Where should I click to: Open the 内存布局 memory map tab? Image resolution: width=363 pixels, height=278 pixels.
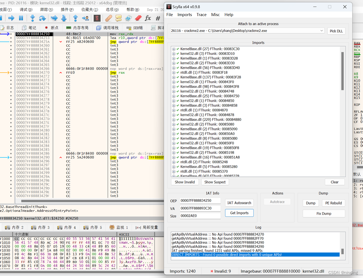(x=77, y=28)
